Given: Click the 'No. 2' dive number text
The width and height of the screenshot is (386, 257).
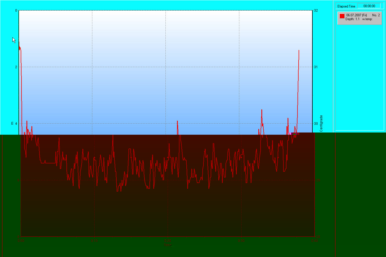Looking at the screenshot, I should (376, 15).
